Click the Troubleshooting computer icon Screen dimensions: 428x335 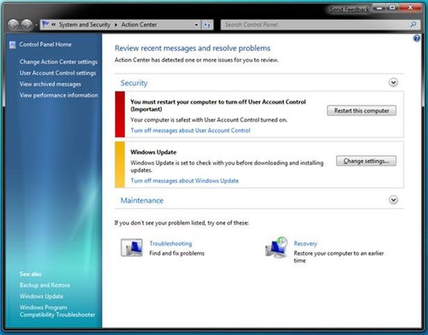[132, 248]
